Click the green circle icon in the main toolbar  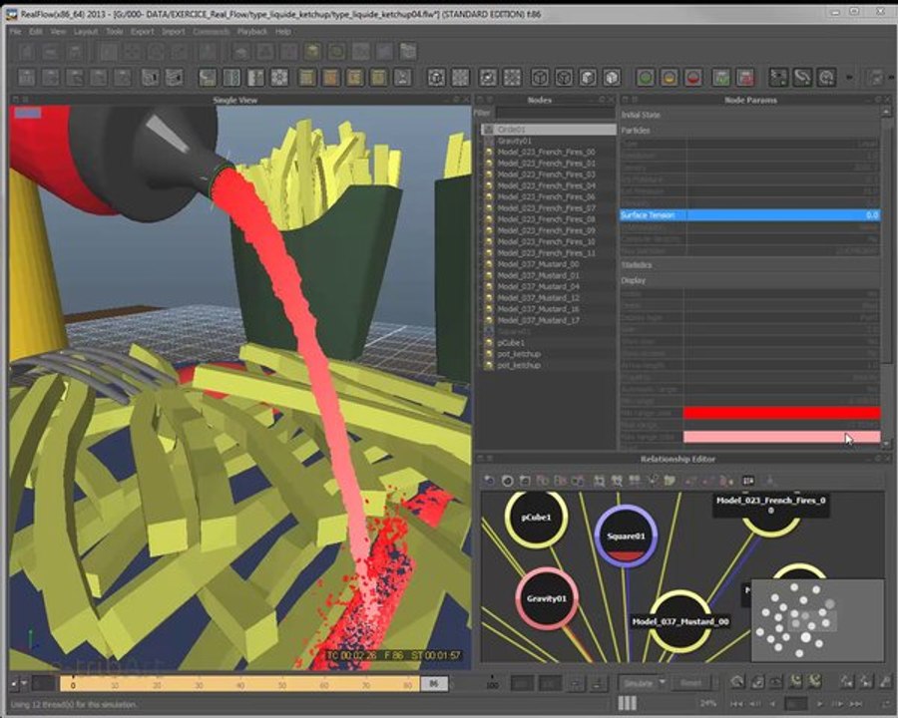[646, 78]
